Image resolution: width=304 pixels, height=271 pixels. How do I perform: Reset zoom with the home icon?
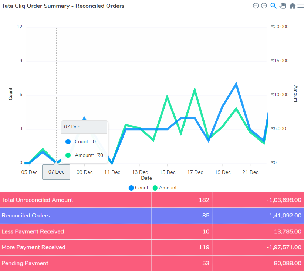coord(293,6)
